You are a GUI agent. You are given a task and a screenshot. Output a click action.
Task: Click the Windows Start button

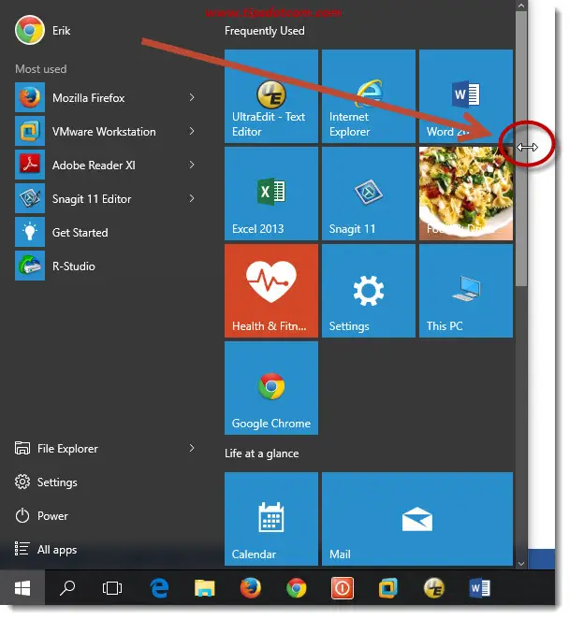[22, 588]
